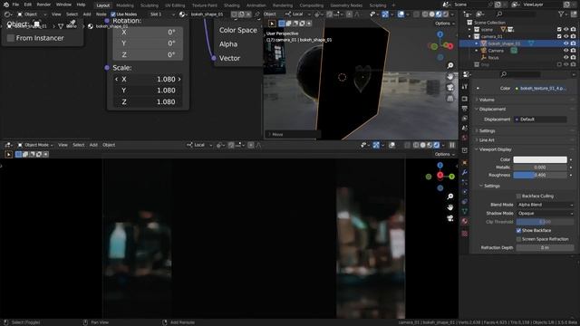Open lower viewport Object Mode dropdown

[35, 145]
